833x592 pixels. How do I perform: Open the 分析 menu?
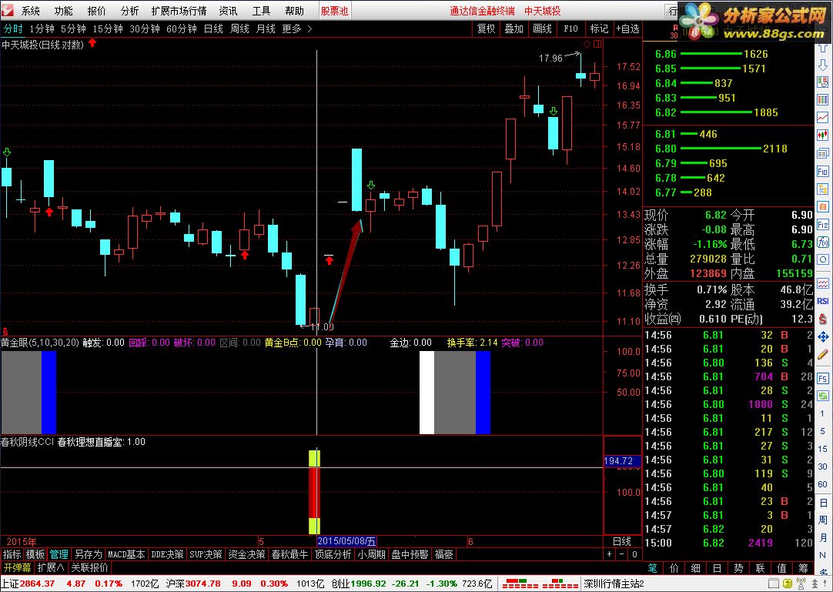tap(129, 11)
